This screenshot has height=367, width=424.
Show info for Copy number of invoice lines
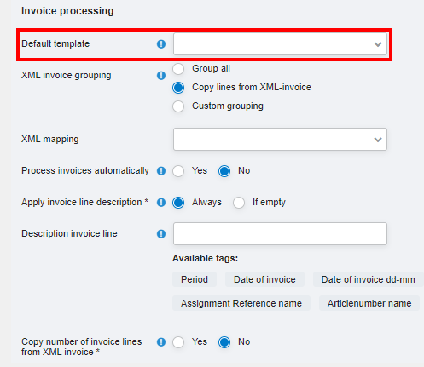(x=161, y=342)
